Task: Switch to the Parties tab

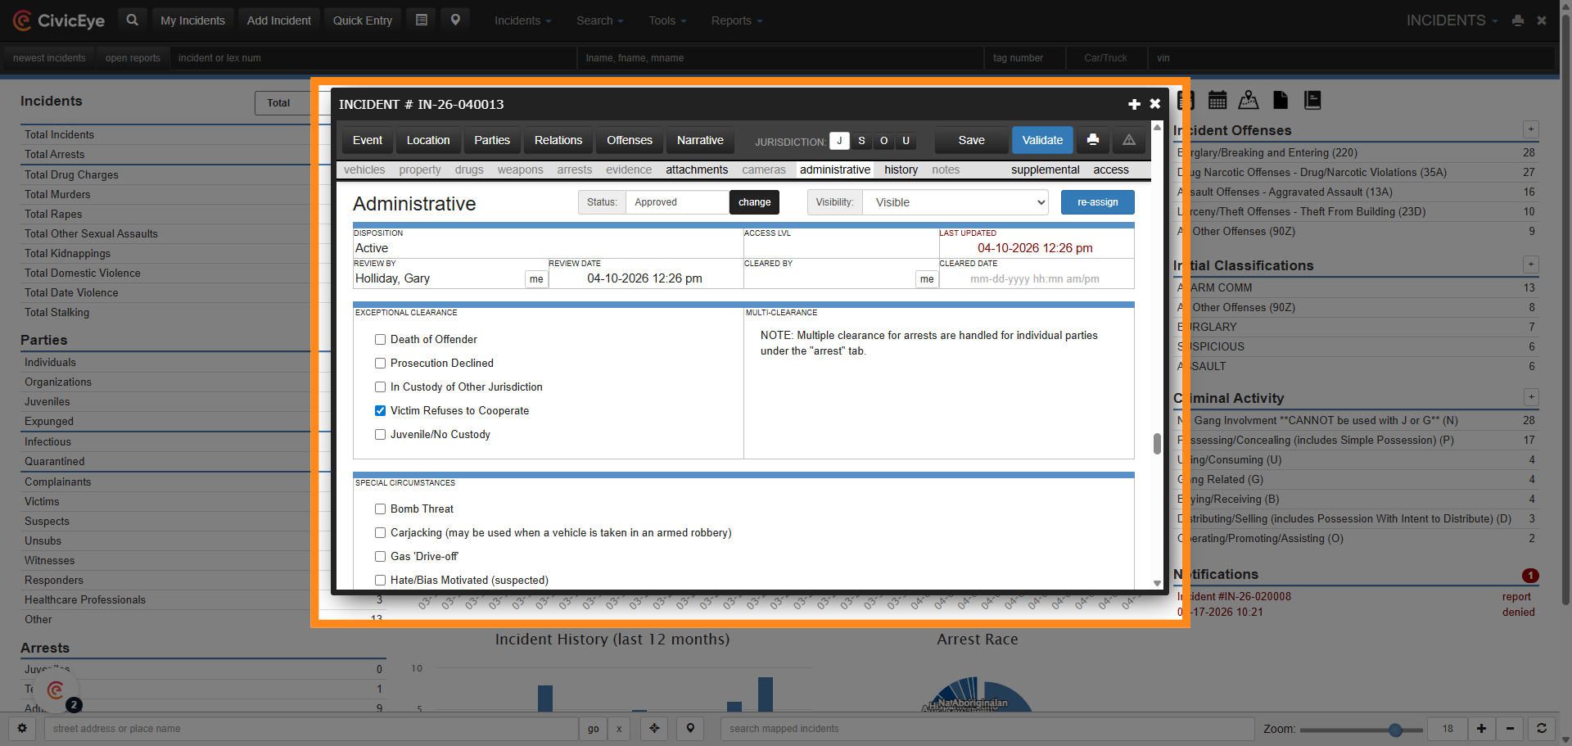Action: [492, 140]
